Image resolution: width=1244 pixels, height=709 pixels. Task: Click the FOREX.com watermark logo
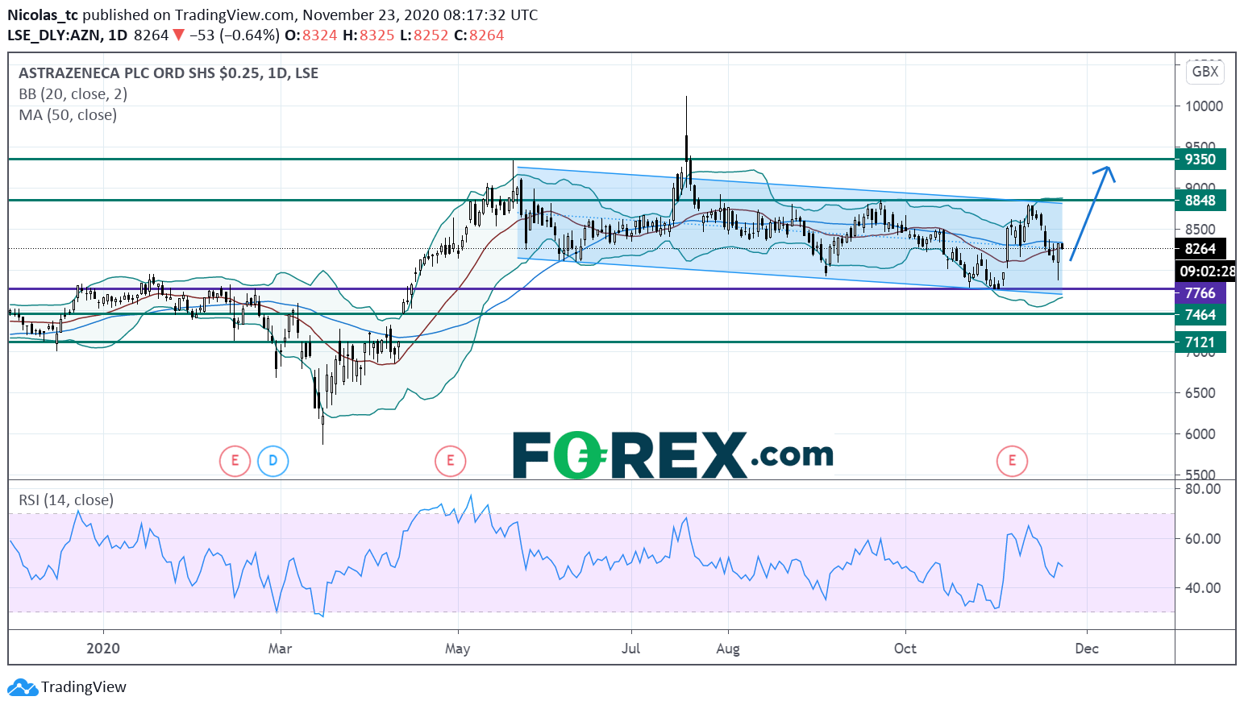tap(672, 455)
